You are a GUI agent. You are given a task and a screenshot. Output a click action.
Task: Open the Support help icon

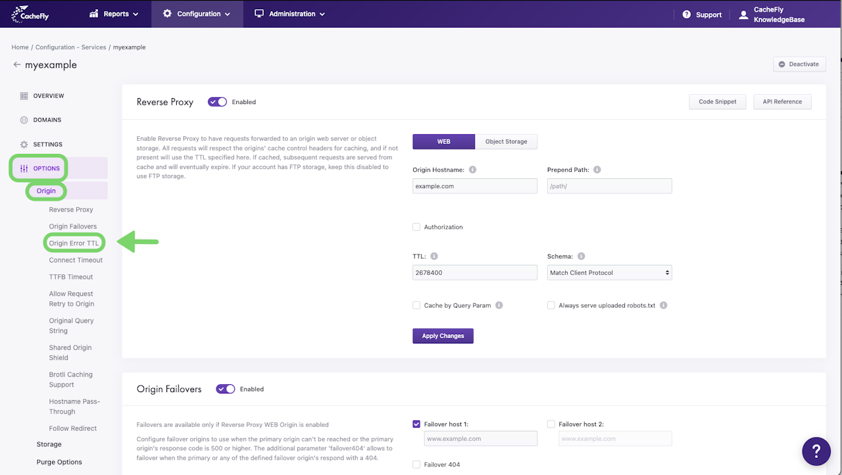point(687,14)
